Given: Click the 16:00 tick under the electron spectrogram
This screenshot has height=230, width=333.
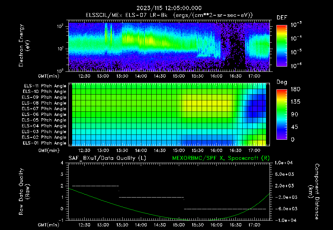Looking at the screenshot, I should pyautogui.click(x=216, y=76).
